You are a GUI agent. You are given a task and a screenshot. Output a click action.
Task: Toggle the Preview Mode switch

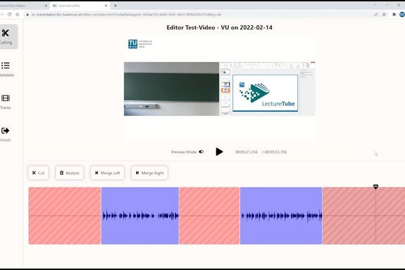pos(201,152)
